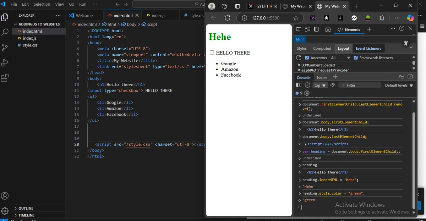The image size is (426, 221).
Task: Open console settings gear icon
Action: tap(307, 93)
